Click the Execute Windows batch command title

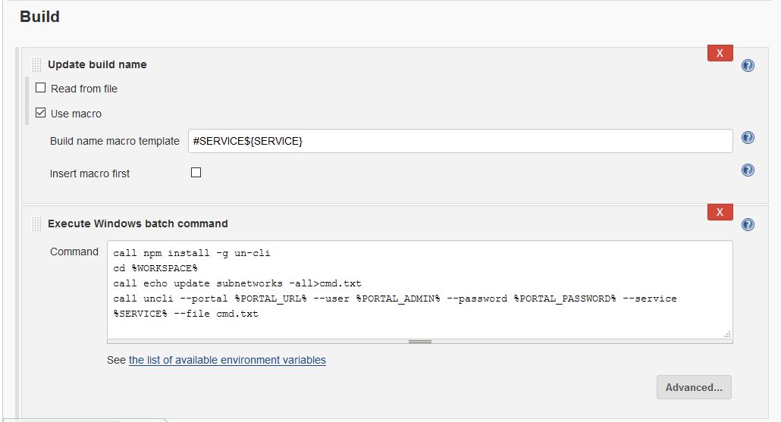137,224
